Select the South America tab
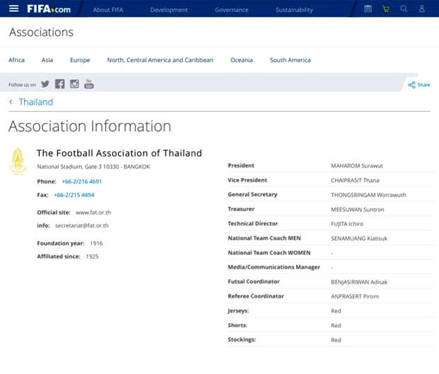The width and height of the screenshot is (439, 374). [290, 60]
